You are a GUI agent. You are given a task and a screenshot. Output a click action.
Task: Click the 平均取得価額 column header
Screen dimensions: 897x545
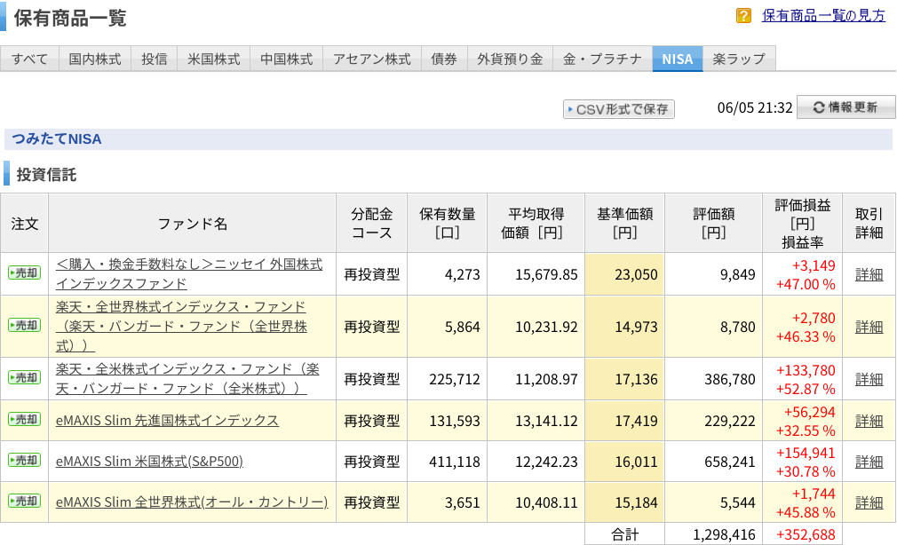(536, 223)
